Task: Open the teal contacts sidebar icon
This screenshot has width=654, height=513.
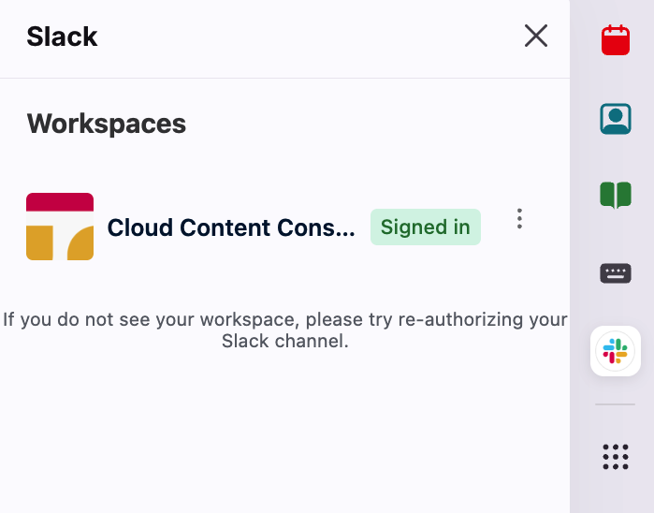Action: point(615,118)
